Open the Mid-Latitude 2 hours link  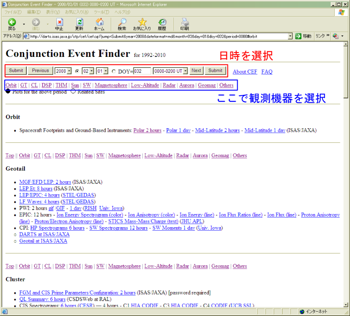tap(217, 130)
